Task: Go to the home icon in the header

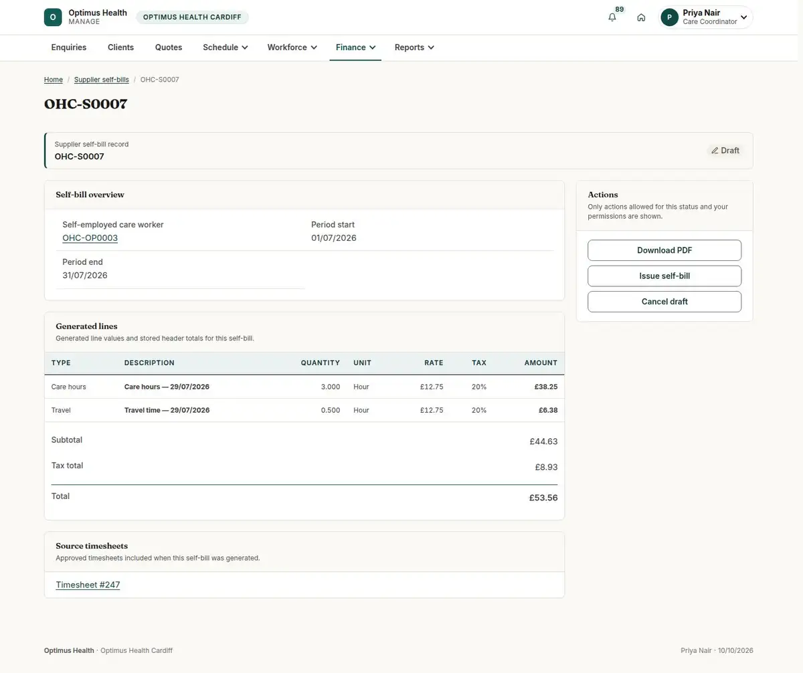Action: click(x=641, y=17)
